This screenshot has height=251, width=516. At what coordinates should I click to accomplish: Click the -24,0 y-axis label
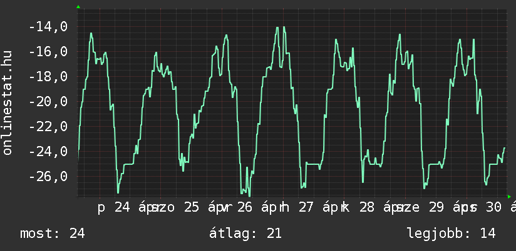[48, 152]
